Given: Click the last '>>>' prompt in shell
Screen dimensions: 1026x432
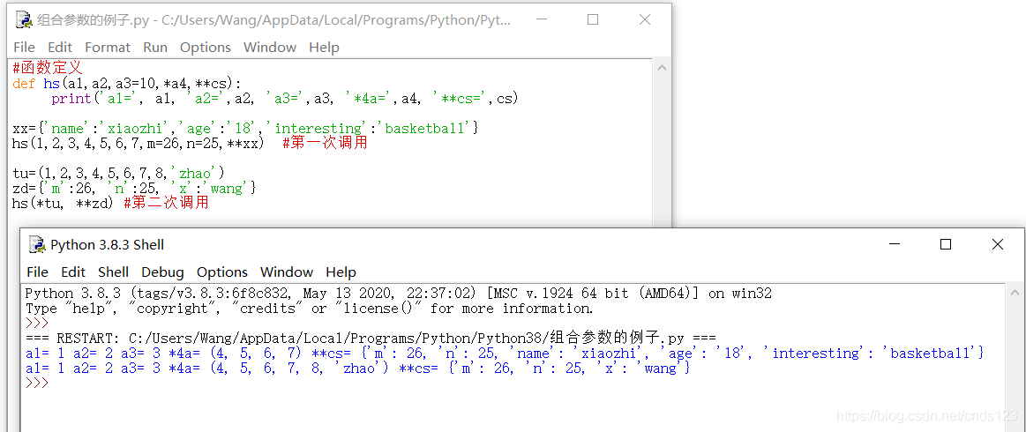Looking at the screenshot, I should coord(37,384).
